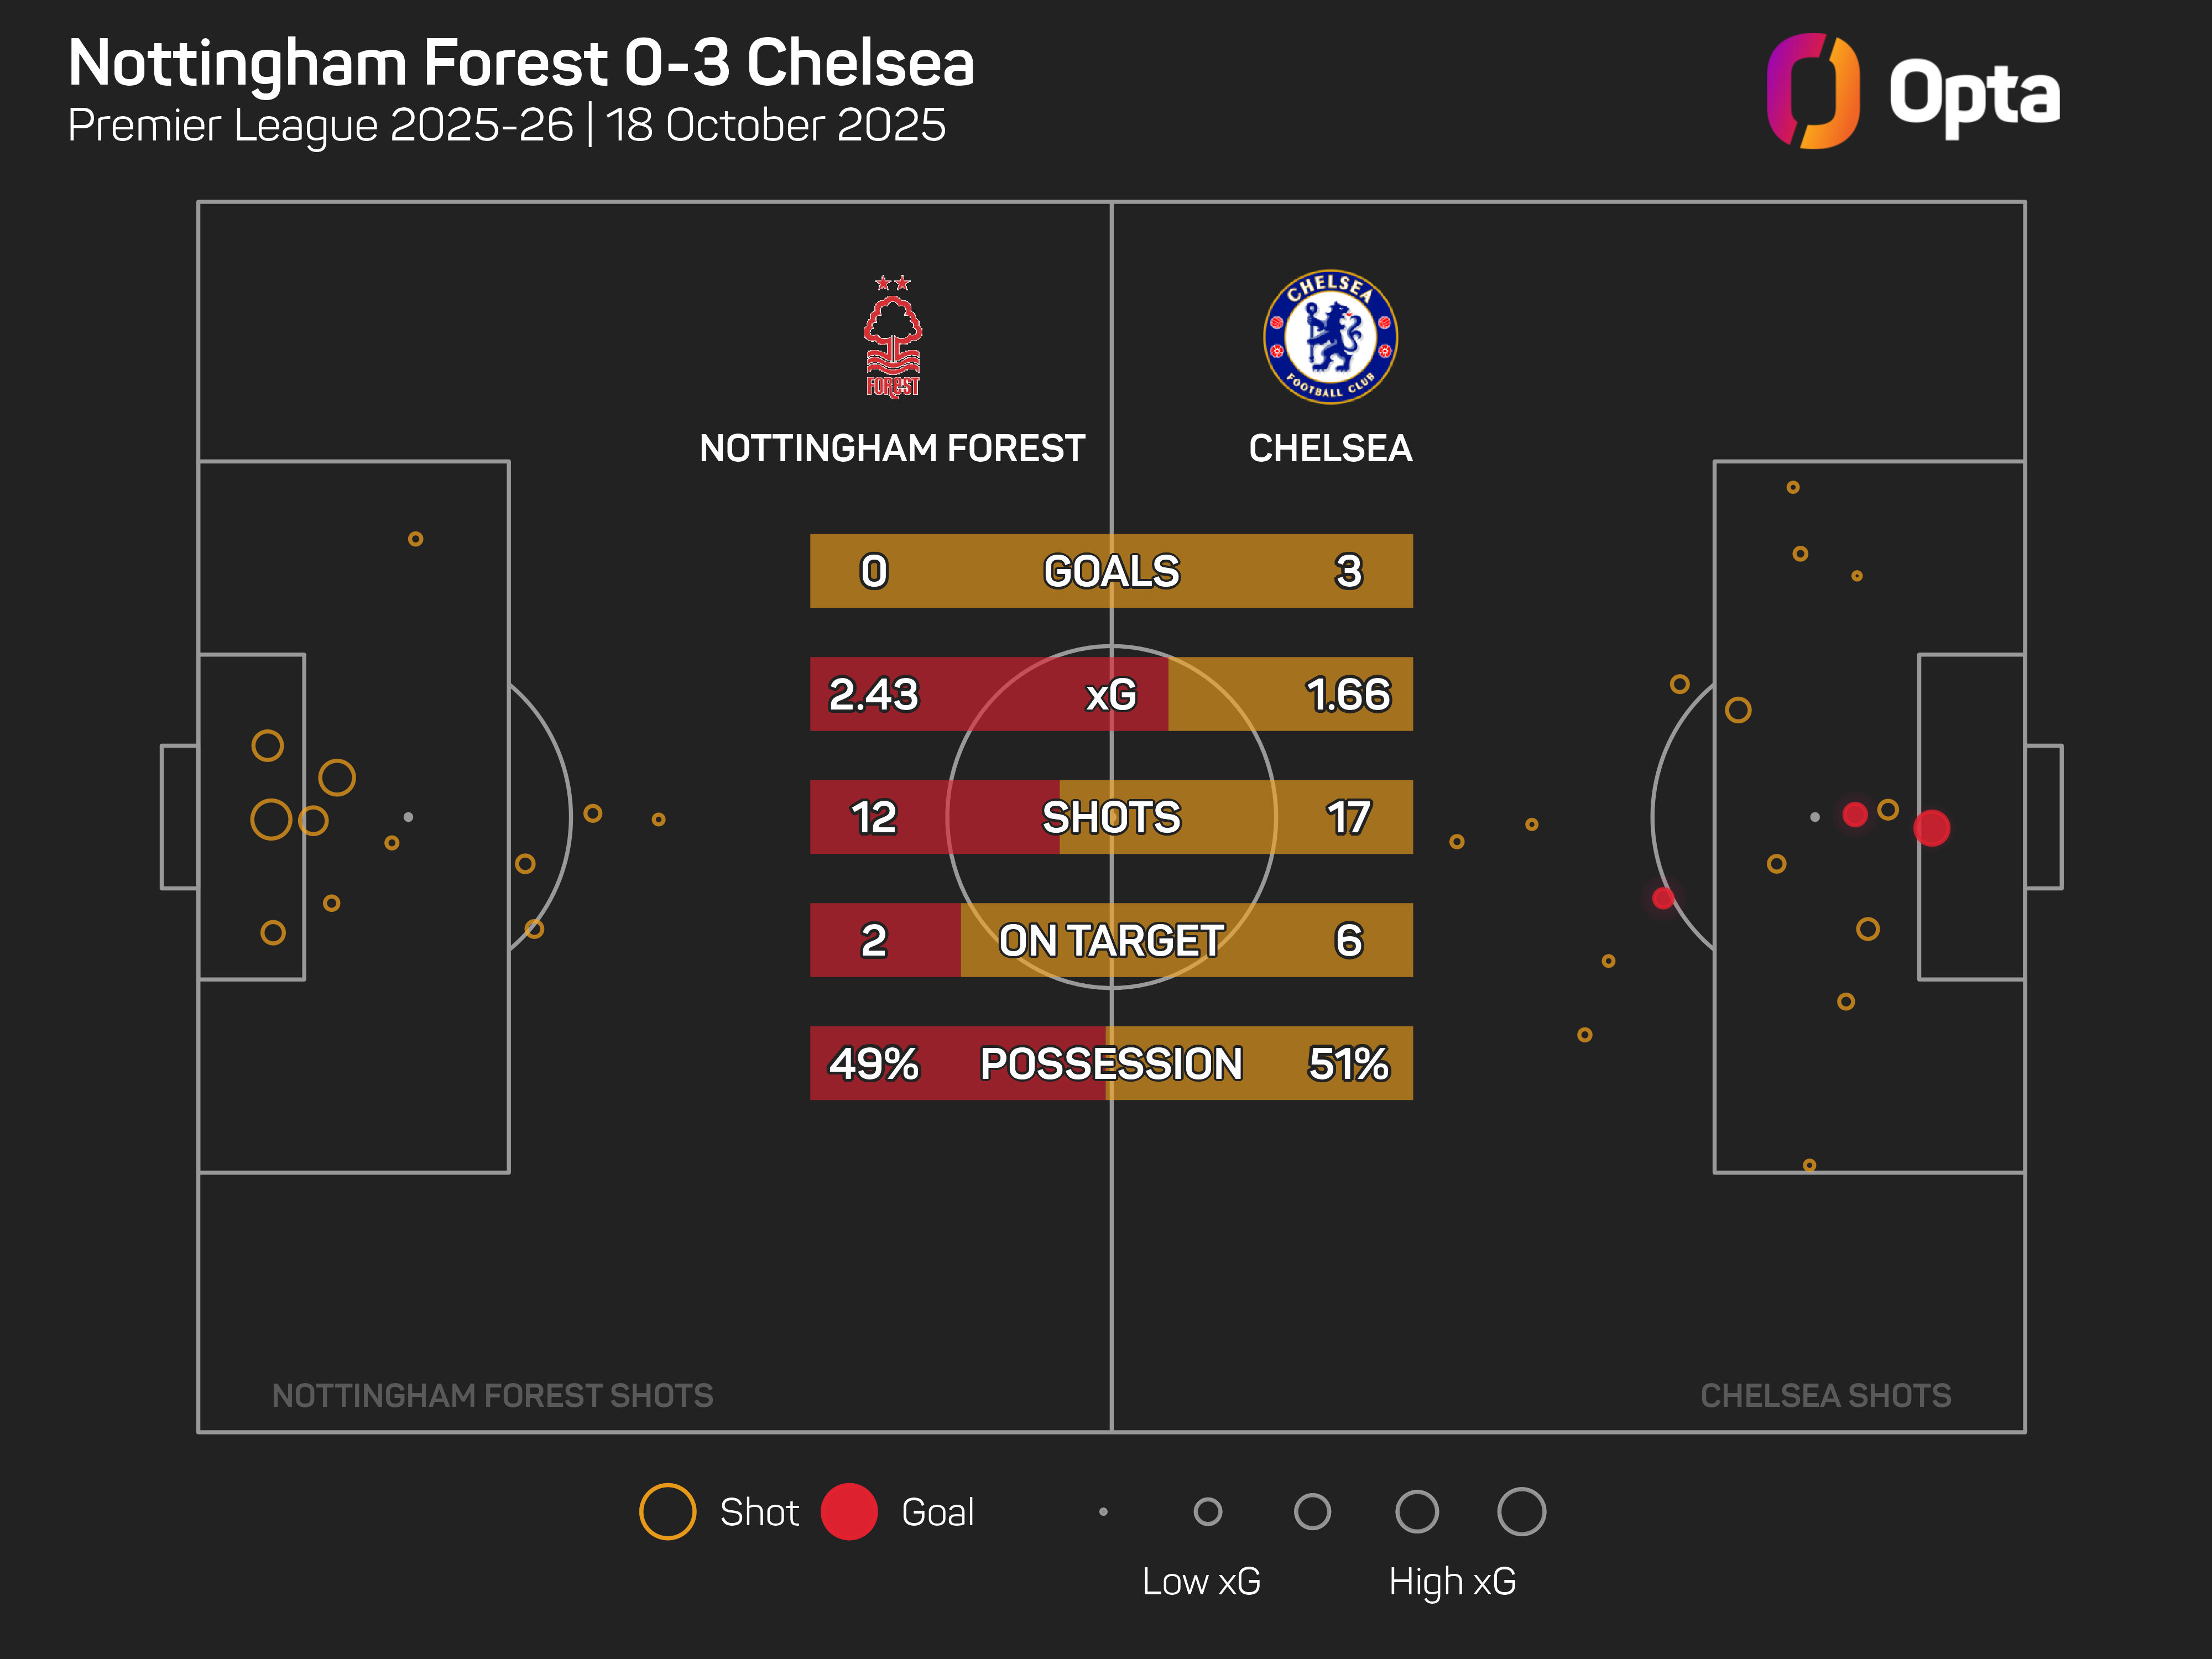Screen dimensions: 2212x1659
Task: Click the Chelsea club crest
Action: coord(1330,337)
